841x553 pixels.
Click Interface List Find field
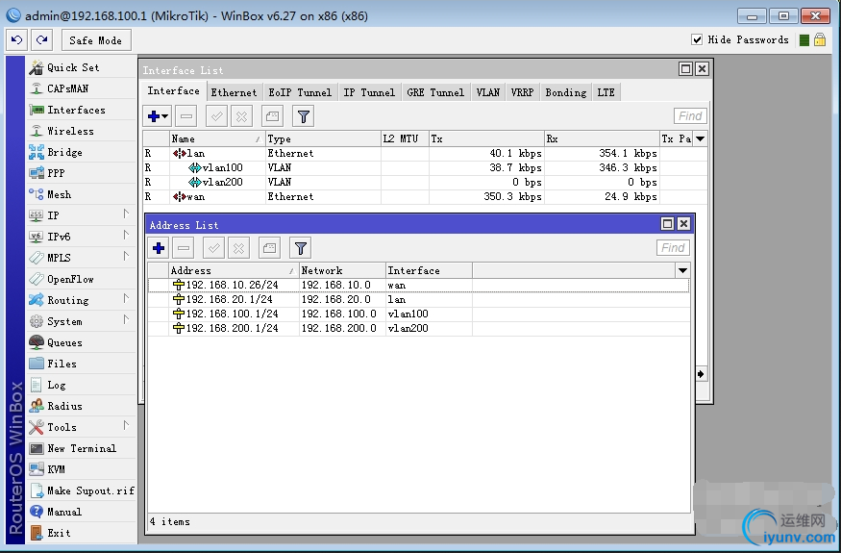[690, 116]
